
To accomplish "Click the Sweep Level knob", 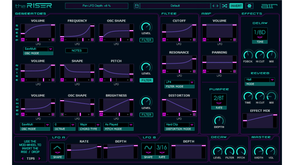I will pos(146,27).
